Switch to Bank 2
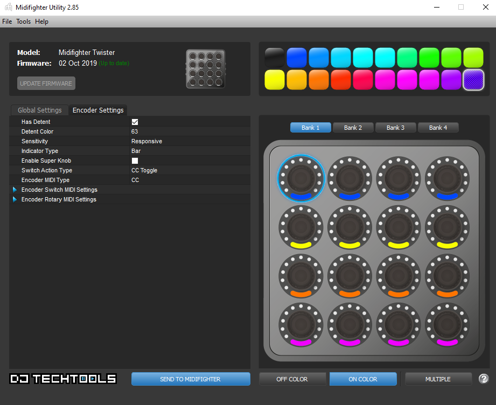 (x=353, y=128)
